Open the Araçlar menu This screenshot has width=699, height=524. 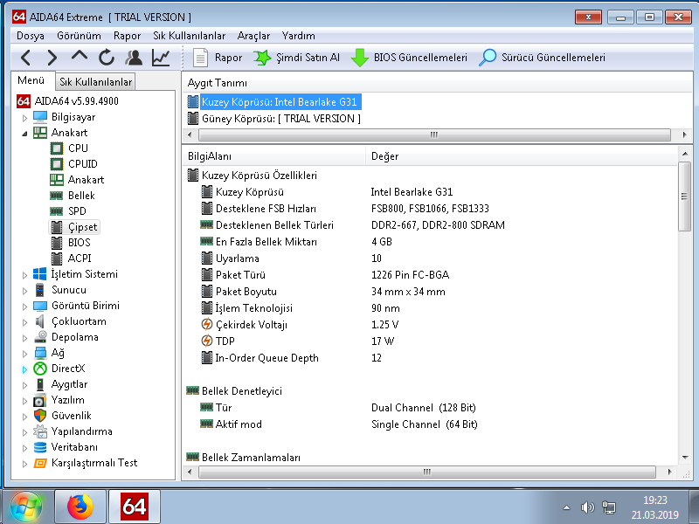point(253,36)
